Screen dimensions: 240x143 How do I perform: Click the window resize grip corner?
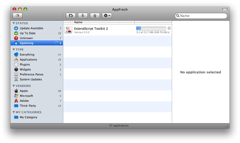[x=227, y=126]
